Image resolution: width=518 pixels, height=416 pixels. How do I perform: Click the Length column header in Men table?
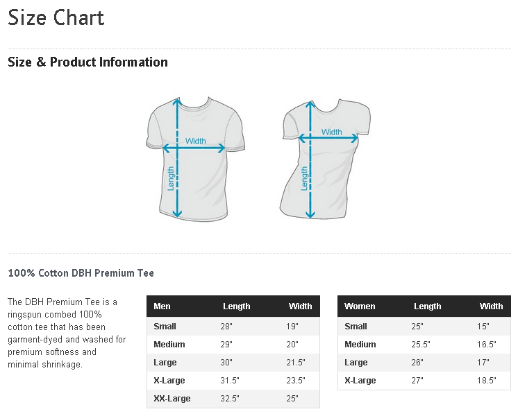tap(236, 306)
